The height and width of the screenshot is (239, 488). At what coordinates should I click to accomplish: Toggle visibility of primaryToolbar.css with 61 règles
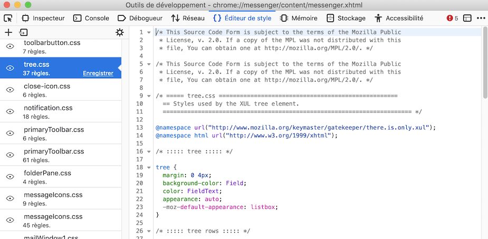(x=10, y=155)
